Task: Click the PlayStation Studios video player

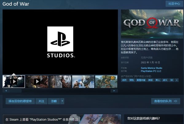Action: pos(60,42)
